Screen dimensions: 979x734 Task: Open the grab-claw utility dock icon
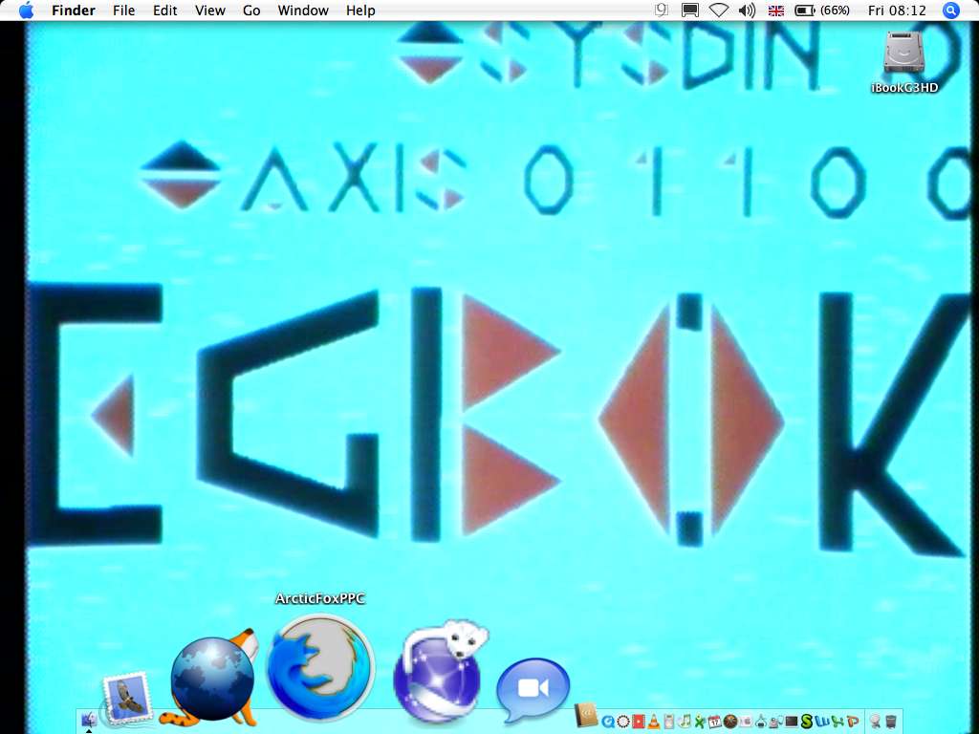[761, 721]
